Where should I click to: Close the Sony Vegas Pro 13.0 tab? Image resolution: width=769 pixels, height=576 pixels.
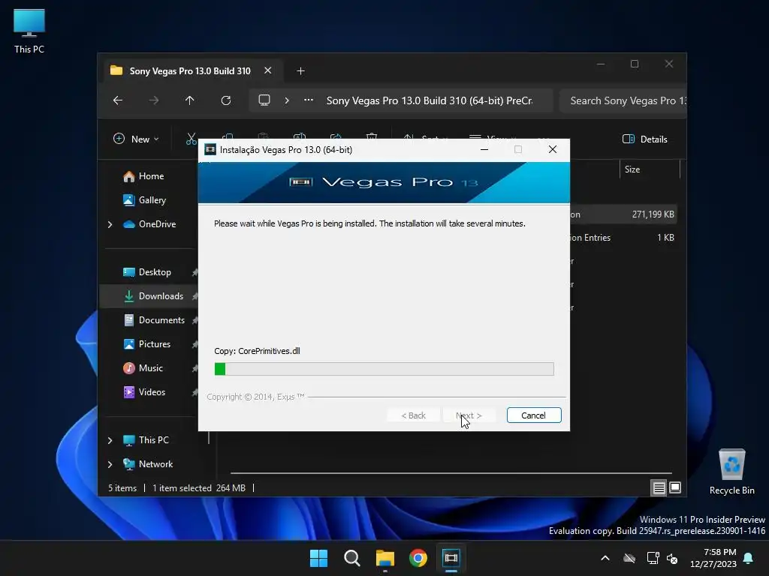pos(268,70)
